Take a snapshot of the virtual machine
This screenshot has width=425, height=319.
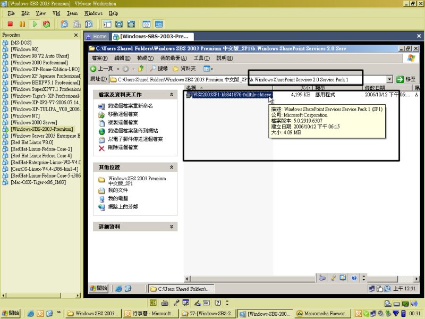coord(64,24)
